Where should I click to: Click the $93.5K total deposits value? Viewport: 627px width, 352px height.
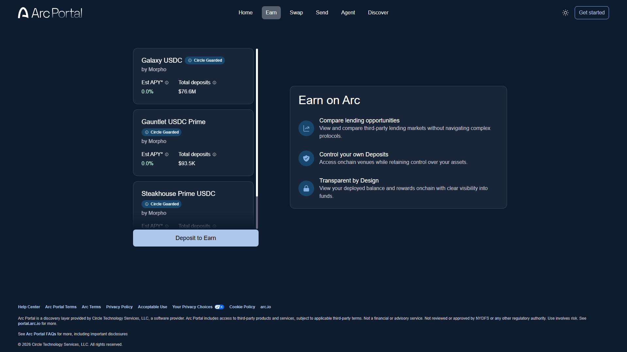[187, 164]
